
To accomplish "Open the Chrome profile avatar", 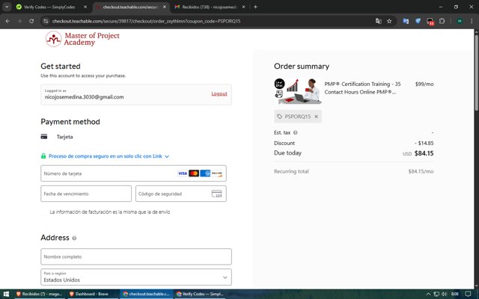I will (x=460, y=21).
